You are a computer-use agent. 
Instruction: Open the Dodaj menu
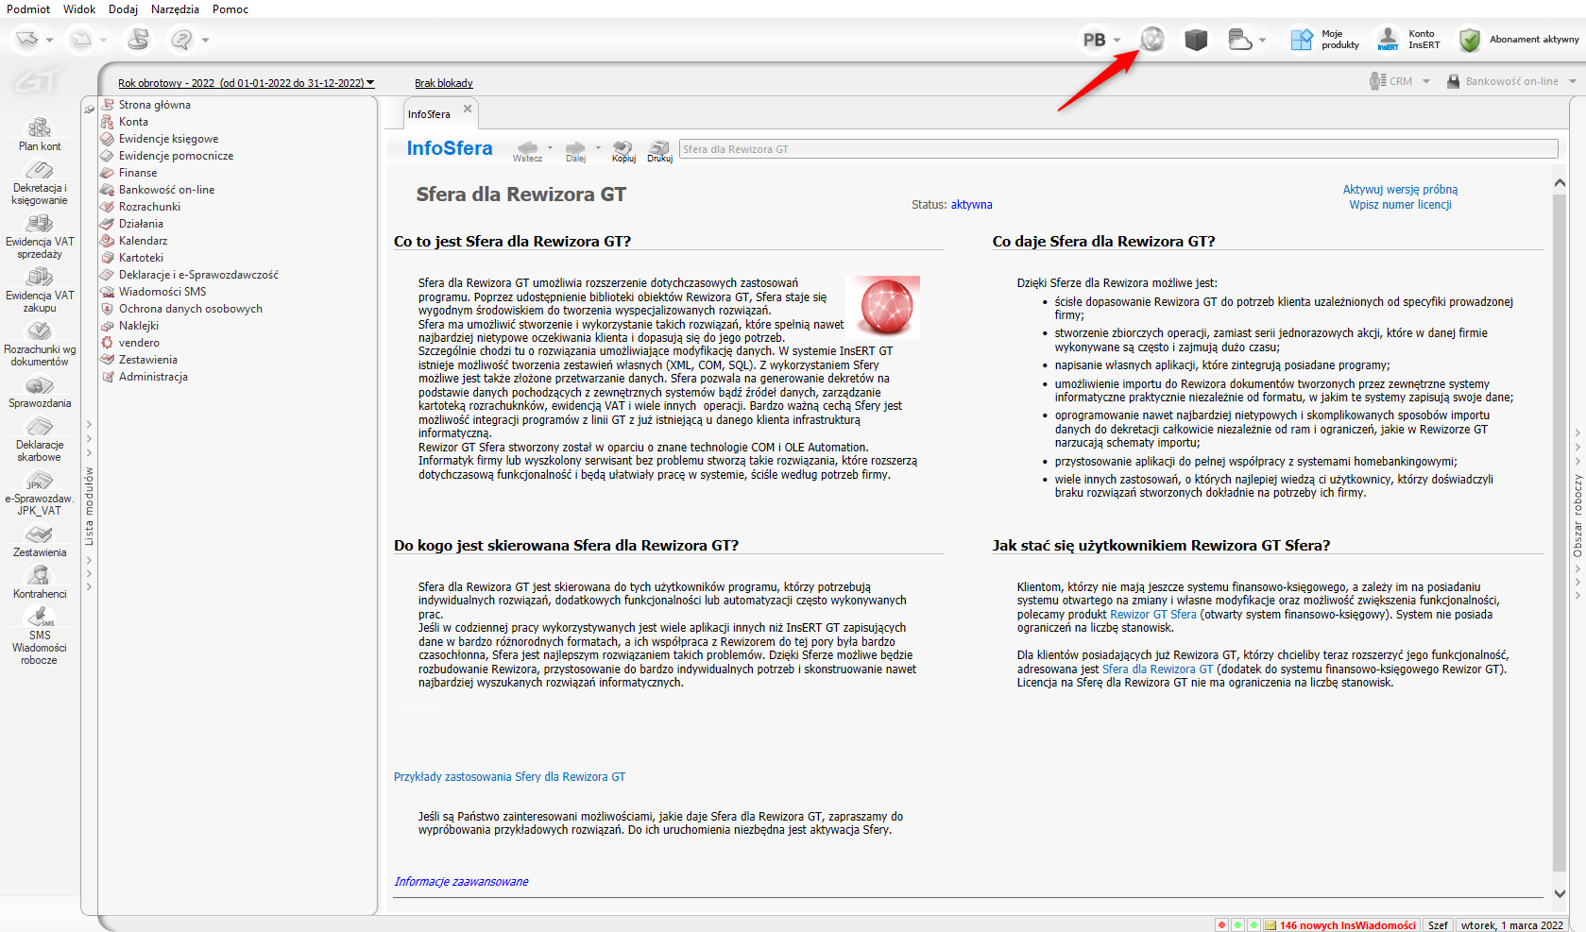(x=123, y=9)
